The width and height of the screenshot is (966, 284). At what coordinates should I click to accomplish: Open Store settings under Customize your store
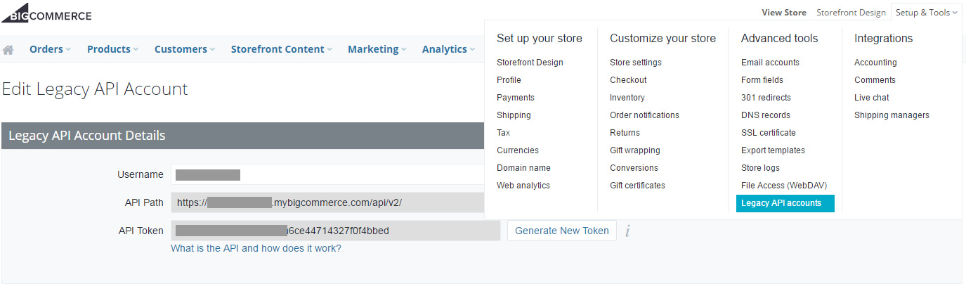635,63
